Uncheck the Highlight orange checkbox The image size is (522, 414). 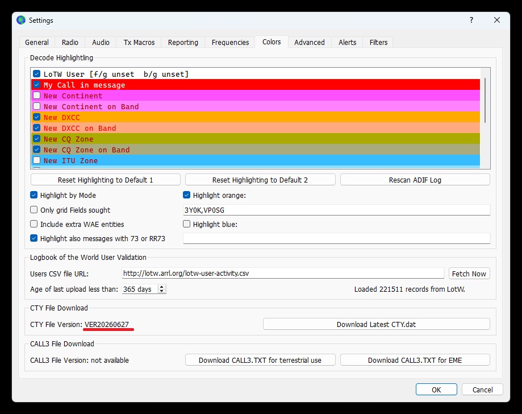186,195
